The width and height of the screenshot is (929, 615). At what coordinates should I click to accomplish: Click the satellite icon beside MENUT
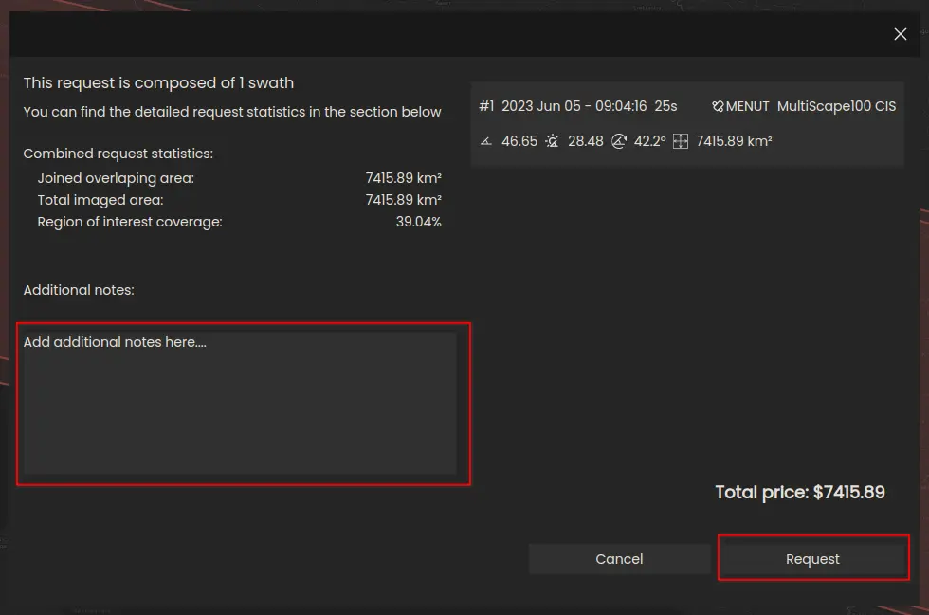[x=718, y=107]
